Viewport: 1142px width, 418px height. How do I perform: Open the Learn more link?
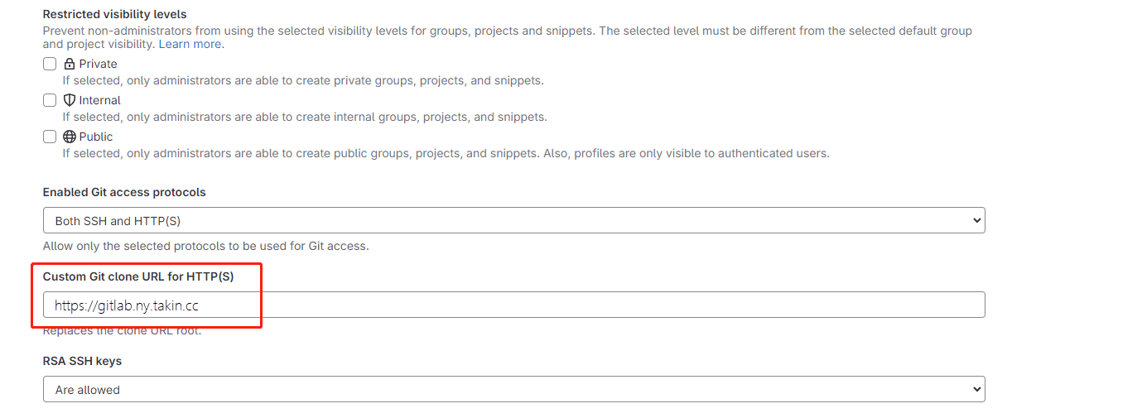point(190,44)
